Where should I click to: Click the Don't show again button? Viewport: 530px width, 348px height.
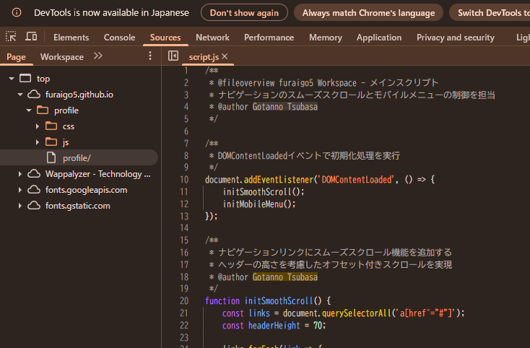coord(244,12)
